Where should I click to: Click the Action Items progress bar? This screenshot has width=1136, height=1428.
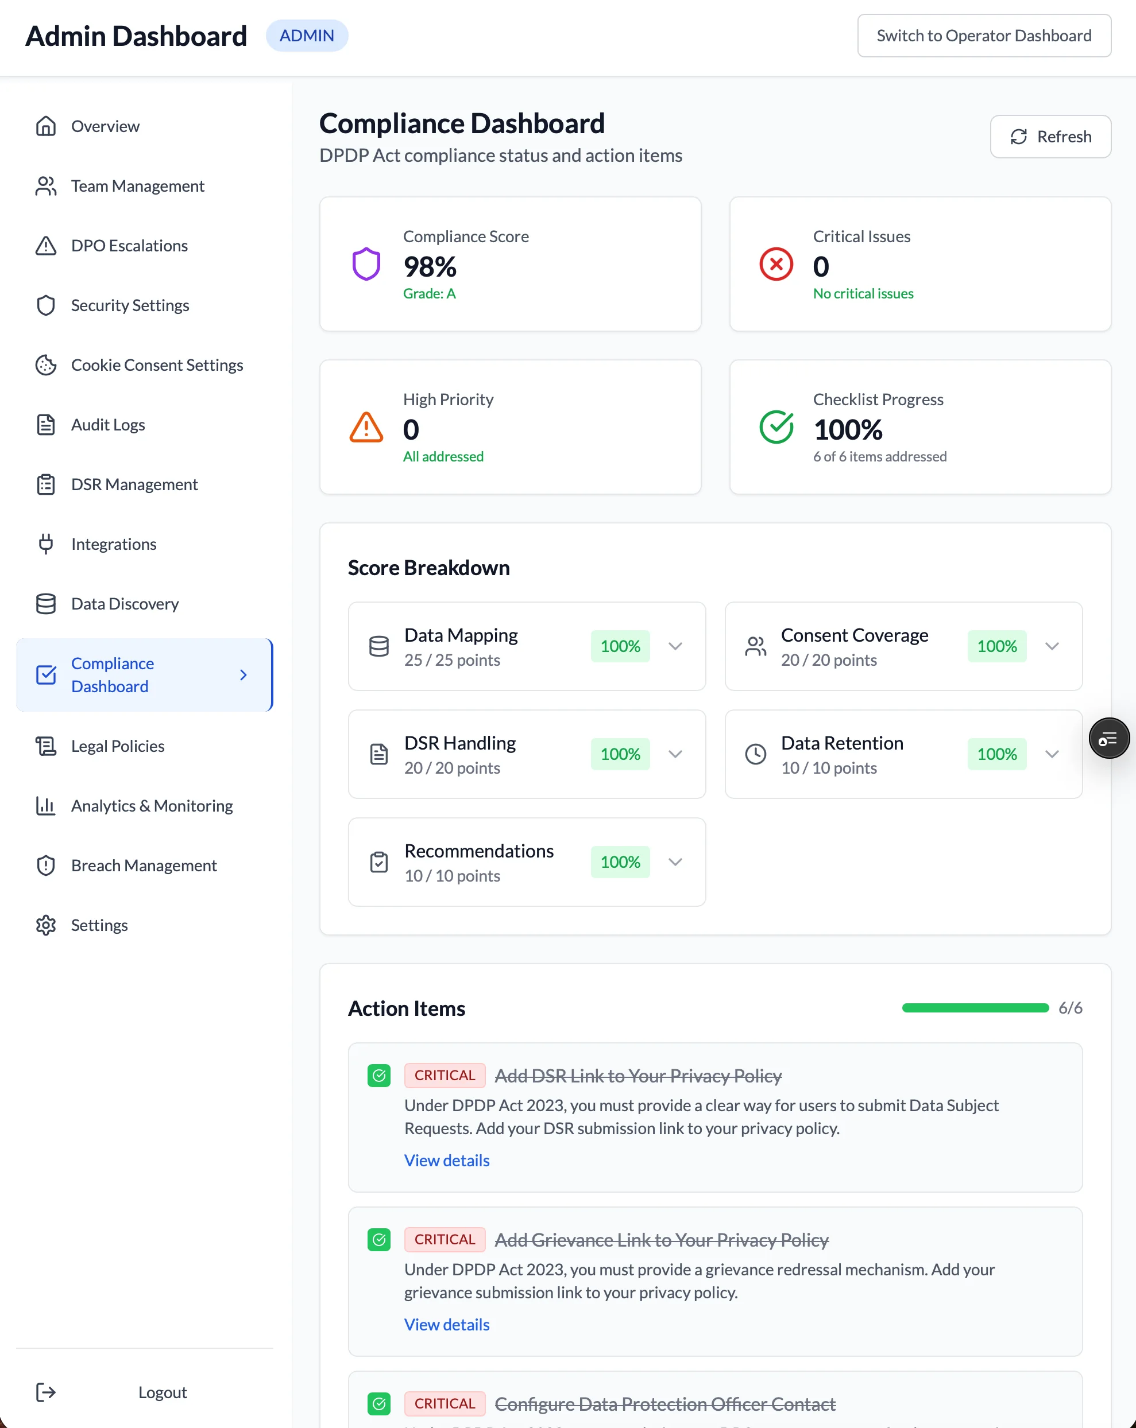coord(974,1008)
